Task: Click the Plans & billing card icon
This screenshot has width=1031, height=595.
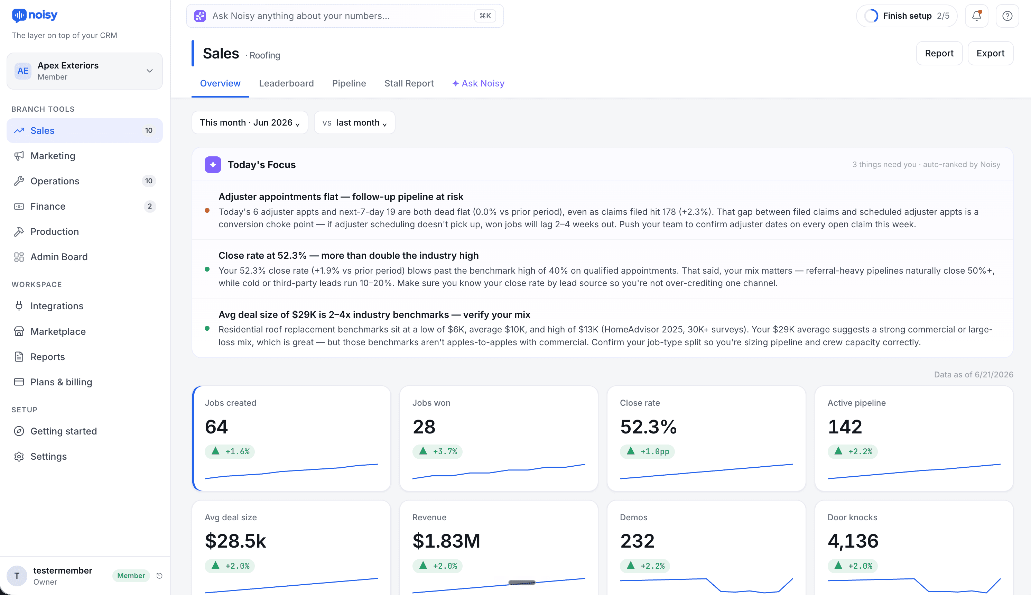Action: 19,382
